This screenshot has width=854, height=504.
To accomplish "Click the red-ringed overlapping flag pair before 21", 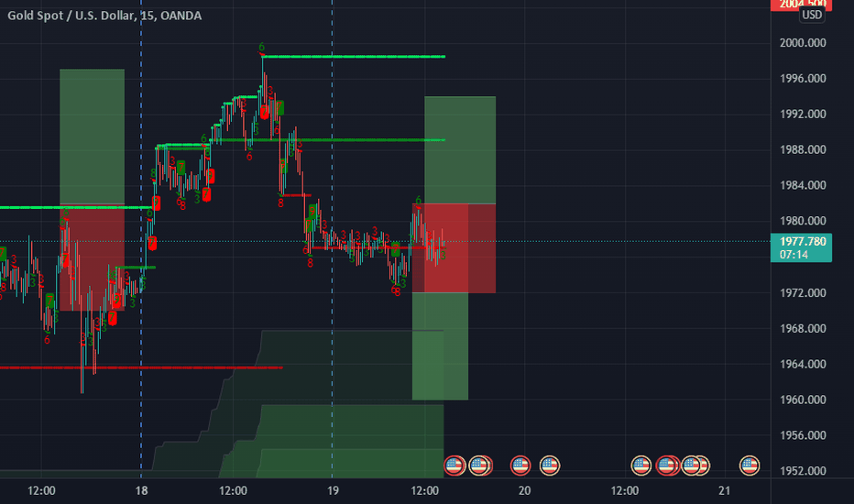I will pos(668,466).
